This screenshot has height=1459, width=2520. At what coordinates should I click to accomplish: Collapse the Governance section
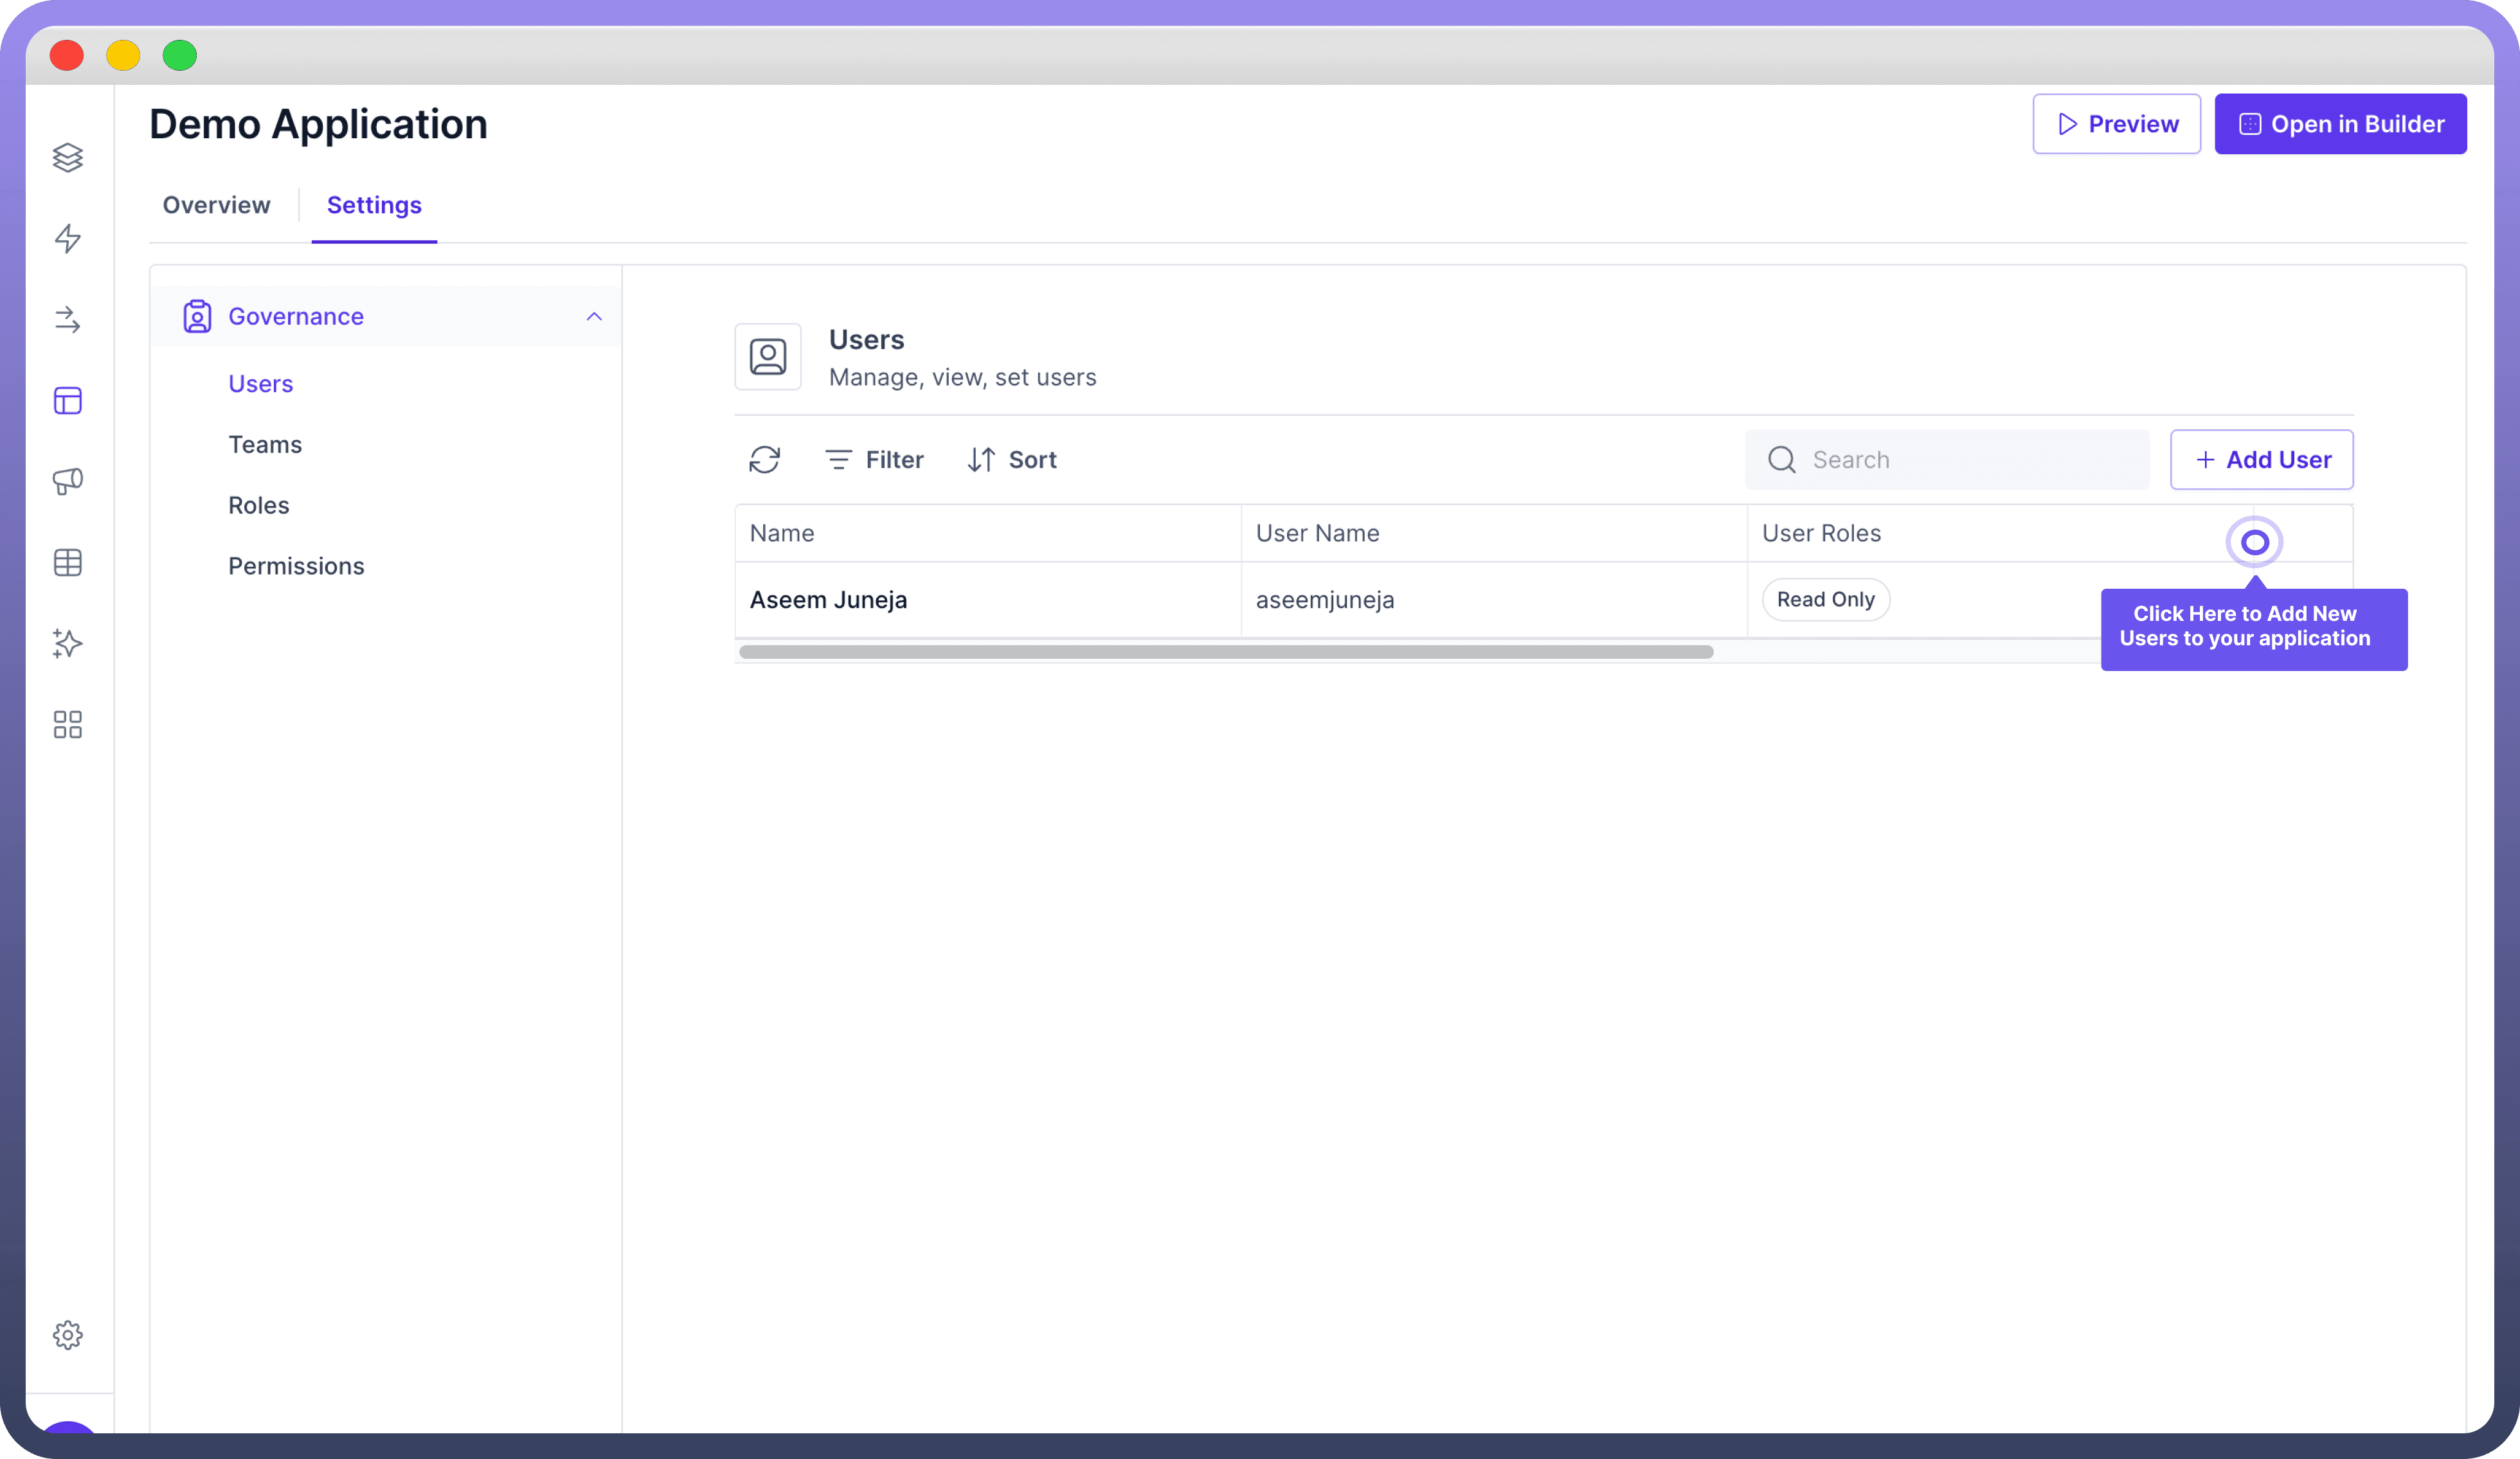tap(593, 316)
